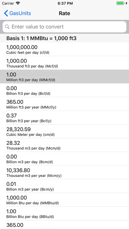Click the magnifying glass search icon

(x=7, y=27)
